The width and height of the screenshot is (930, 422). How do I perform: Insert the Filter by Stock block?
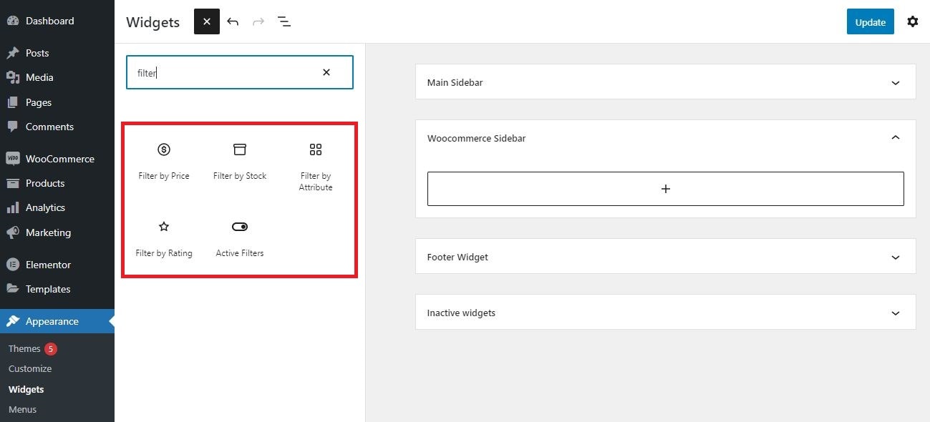tap(240, 161)
